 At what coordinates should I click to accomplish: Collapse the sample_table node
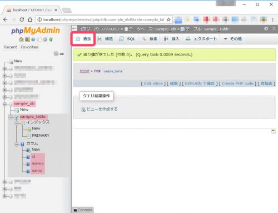coord(11,117)
